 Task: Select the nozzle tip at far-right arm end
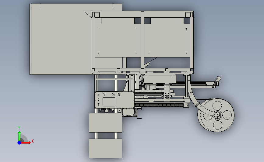click(219, 79)
